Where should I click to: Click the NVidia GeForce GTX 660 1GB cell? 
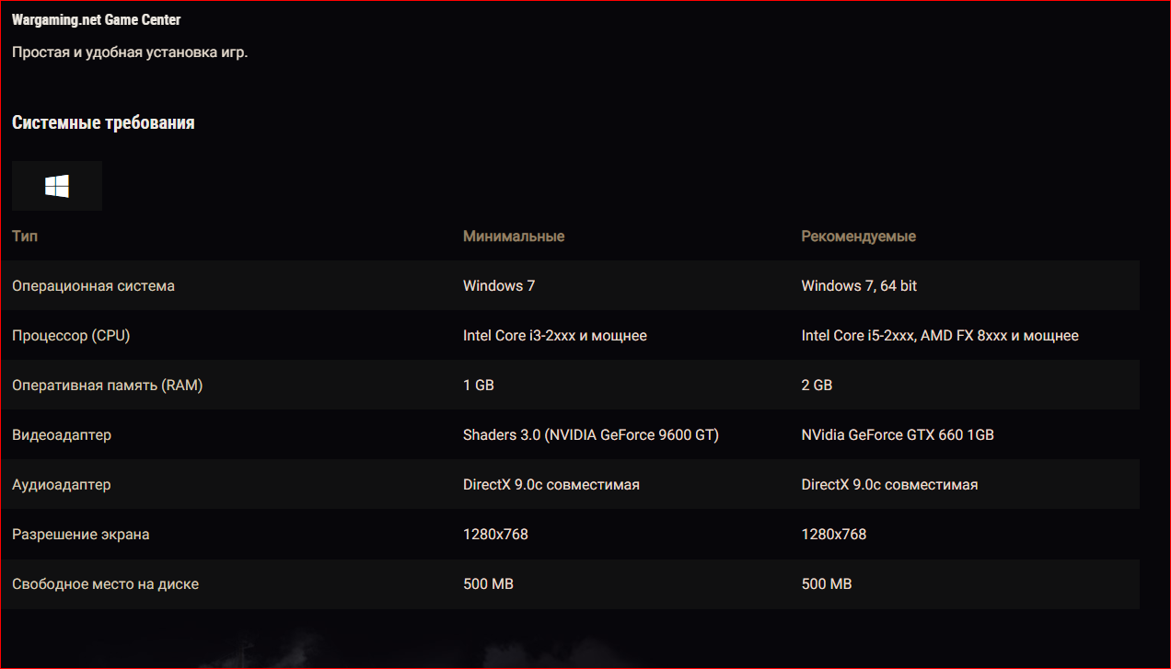[898, 435]
